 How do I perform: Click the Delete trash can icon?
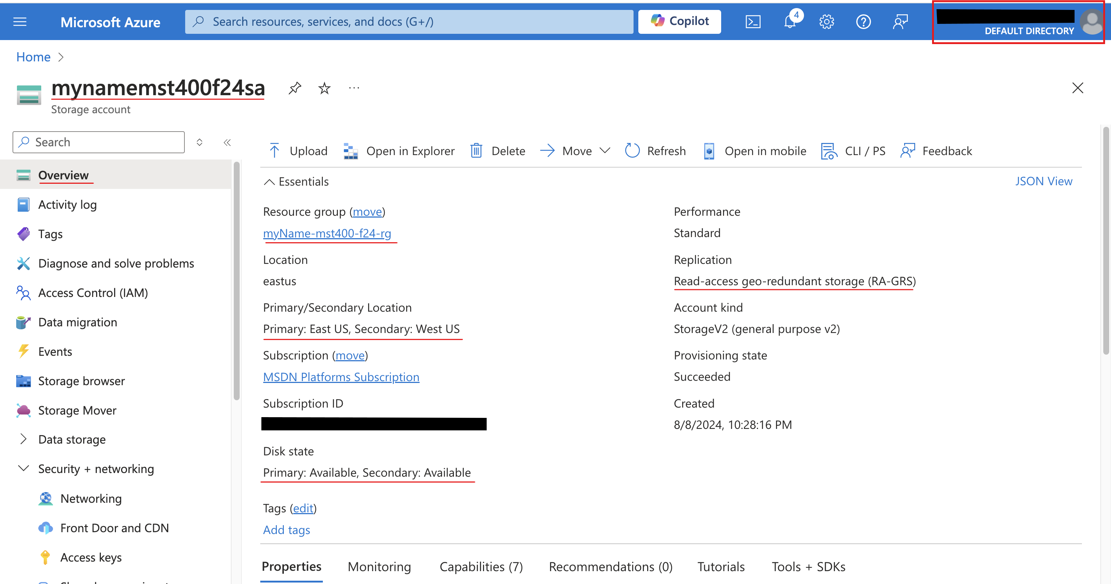[476, 151]
